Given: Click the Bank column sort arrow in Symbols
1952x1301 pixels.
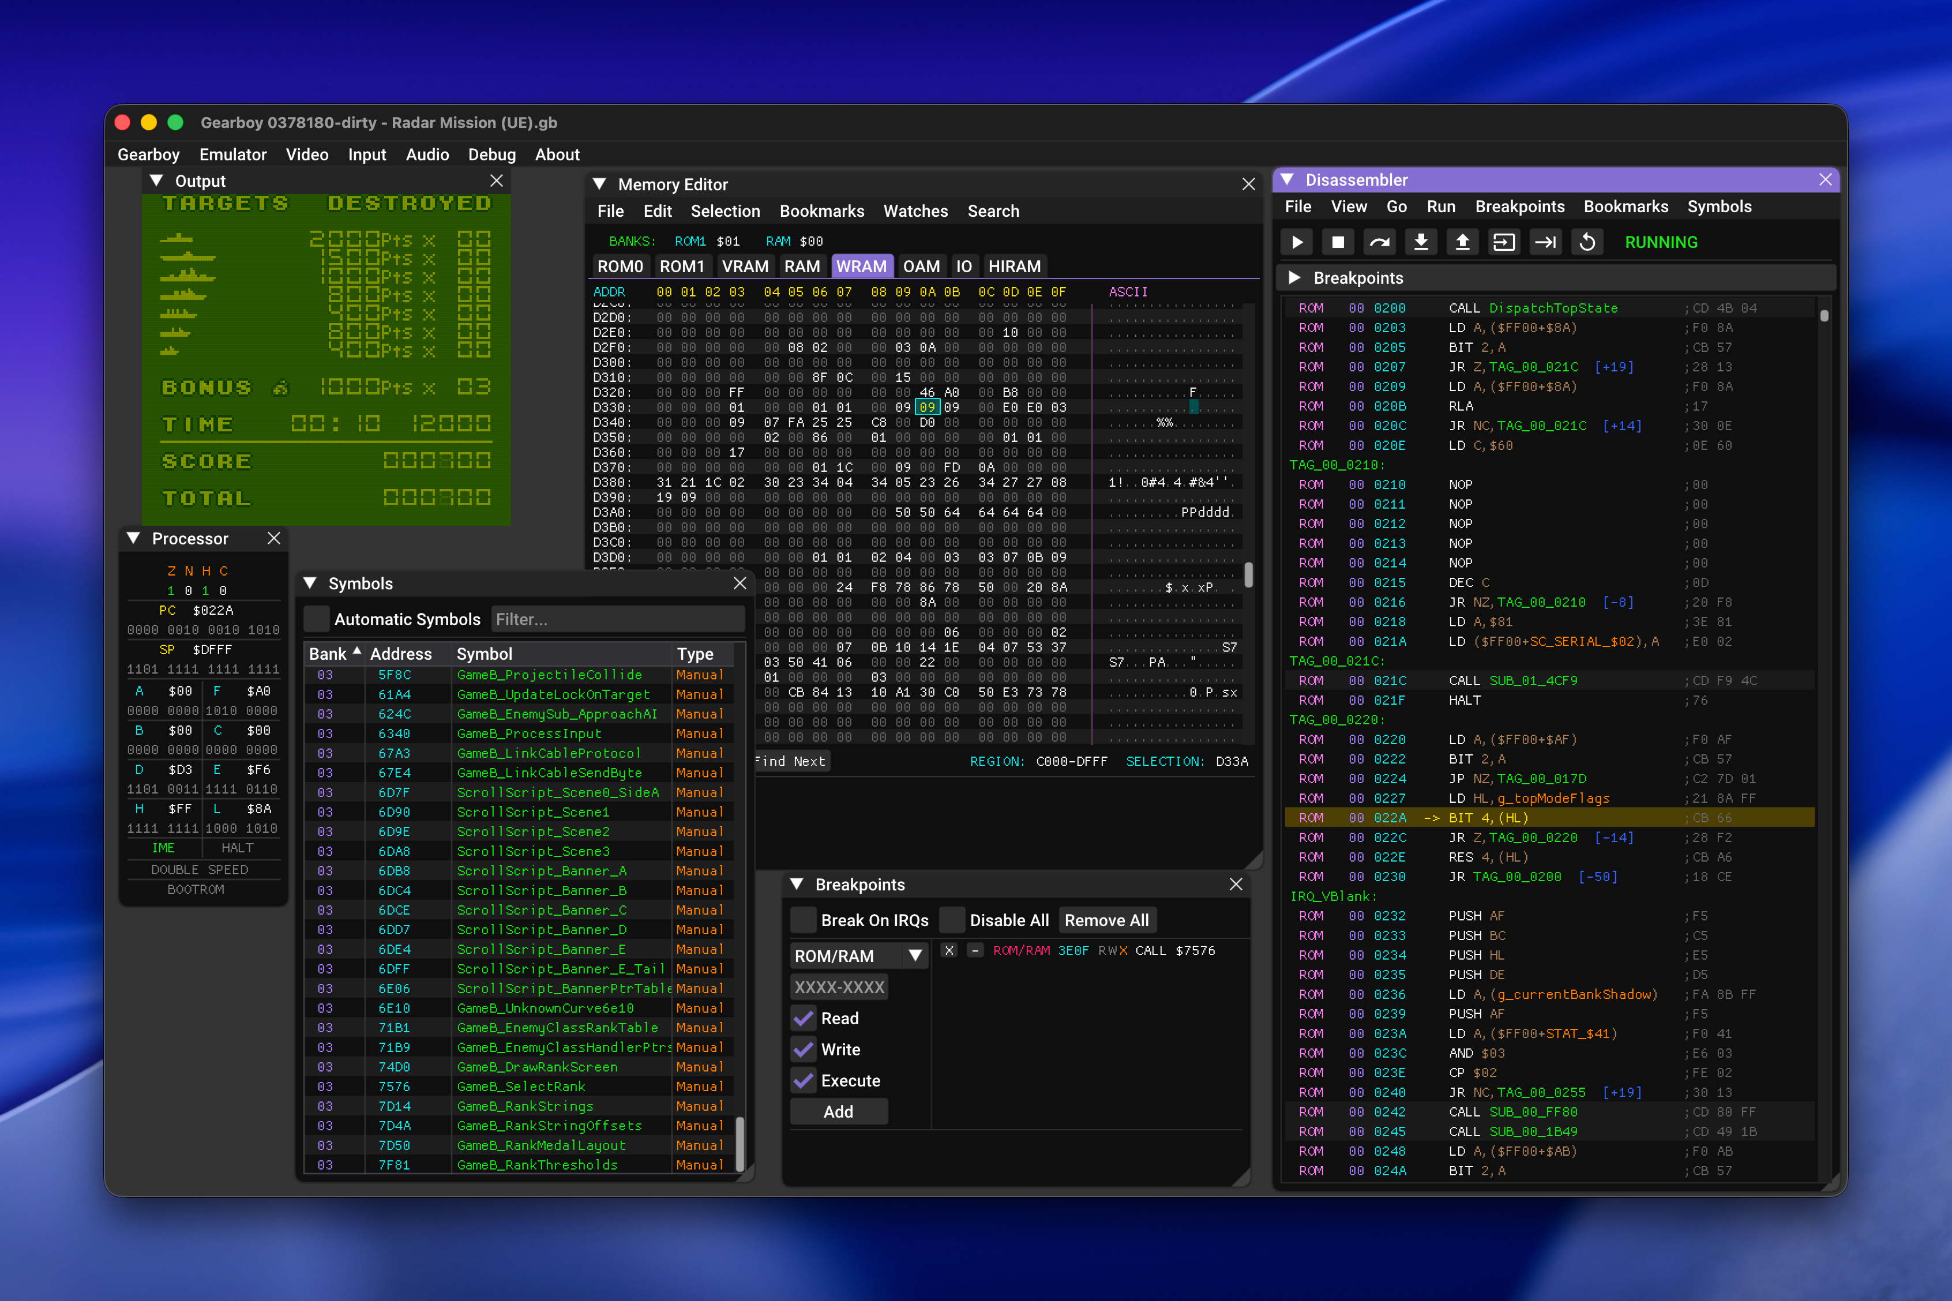Looking at the screenshot, I should tap(357, 652).
